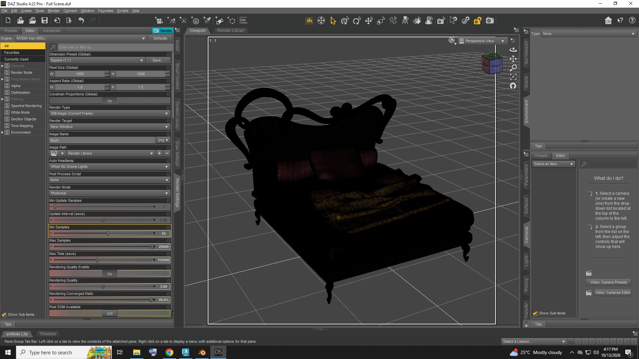Open Render Target New Window dropdown
Screen dimensions: 639x359
(x=109, y=127)
